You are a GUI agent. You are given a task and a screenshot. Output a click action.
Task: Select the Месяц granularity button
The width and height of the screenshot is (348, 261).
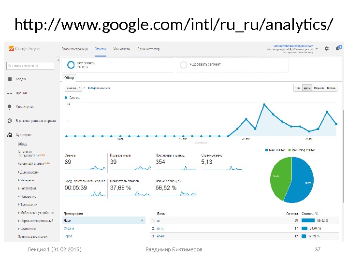pyautogui.click(x=331, y=88)
